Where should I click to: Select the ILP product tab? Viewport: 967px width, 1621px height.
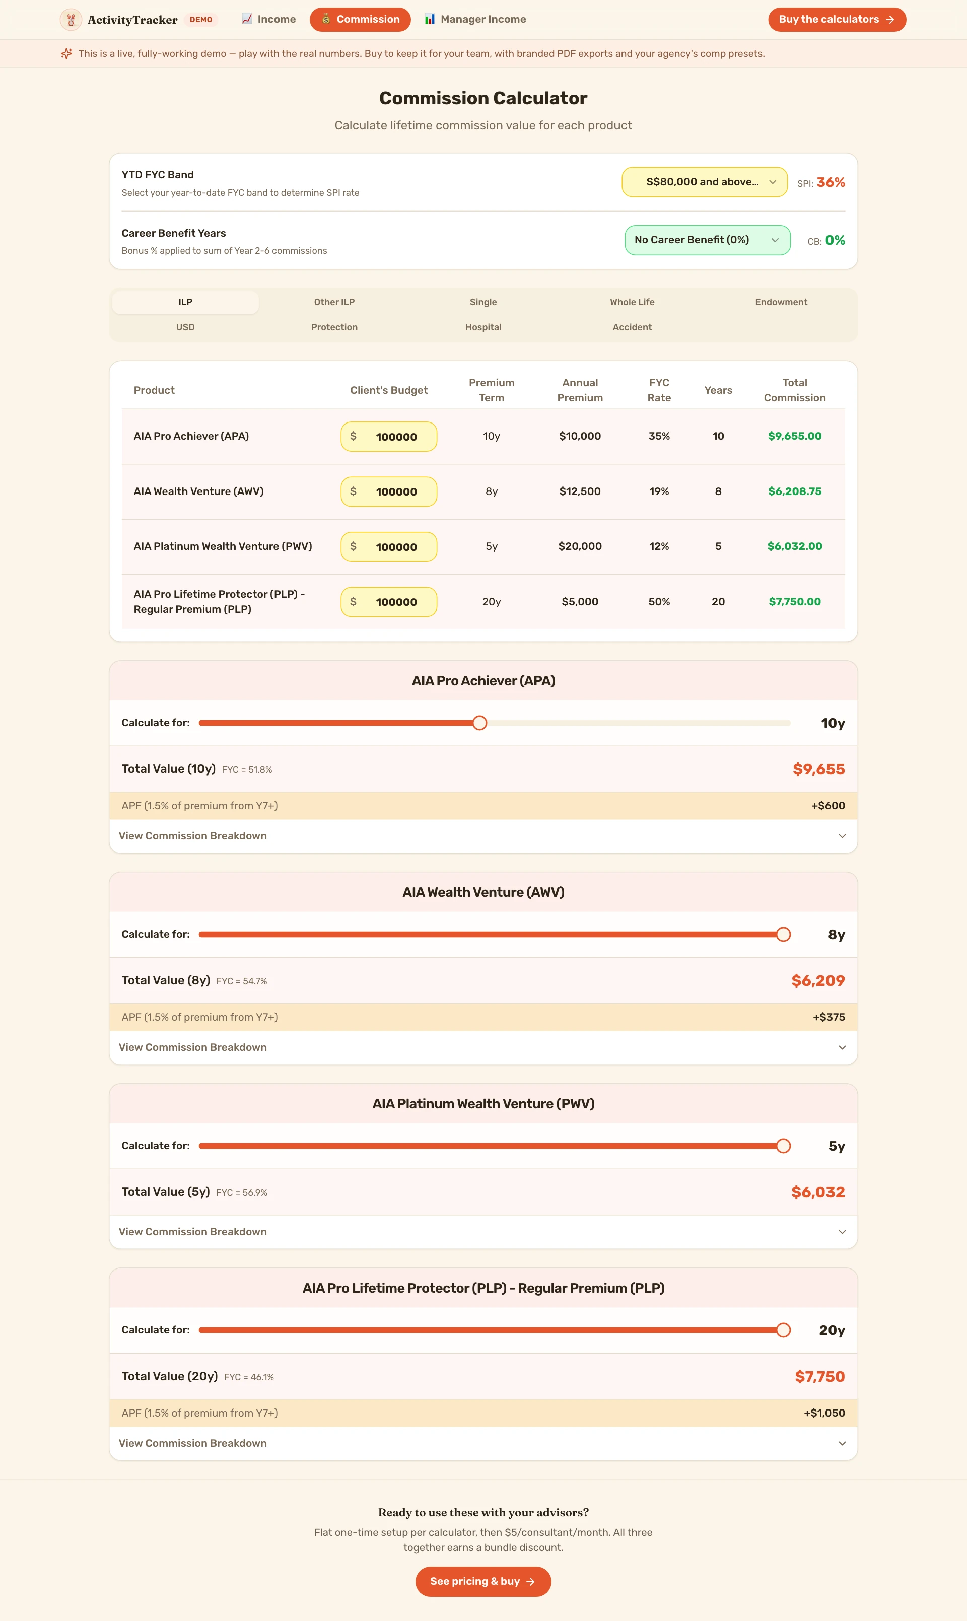point(185,302)
